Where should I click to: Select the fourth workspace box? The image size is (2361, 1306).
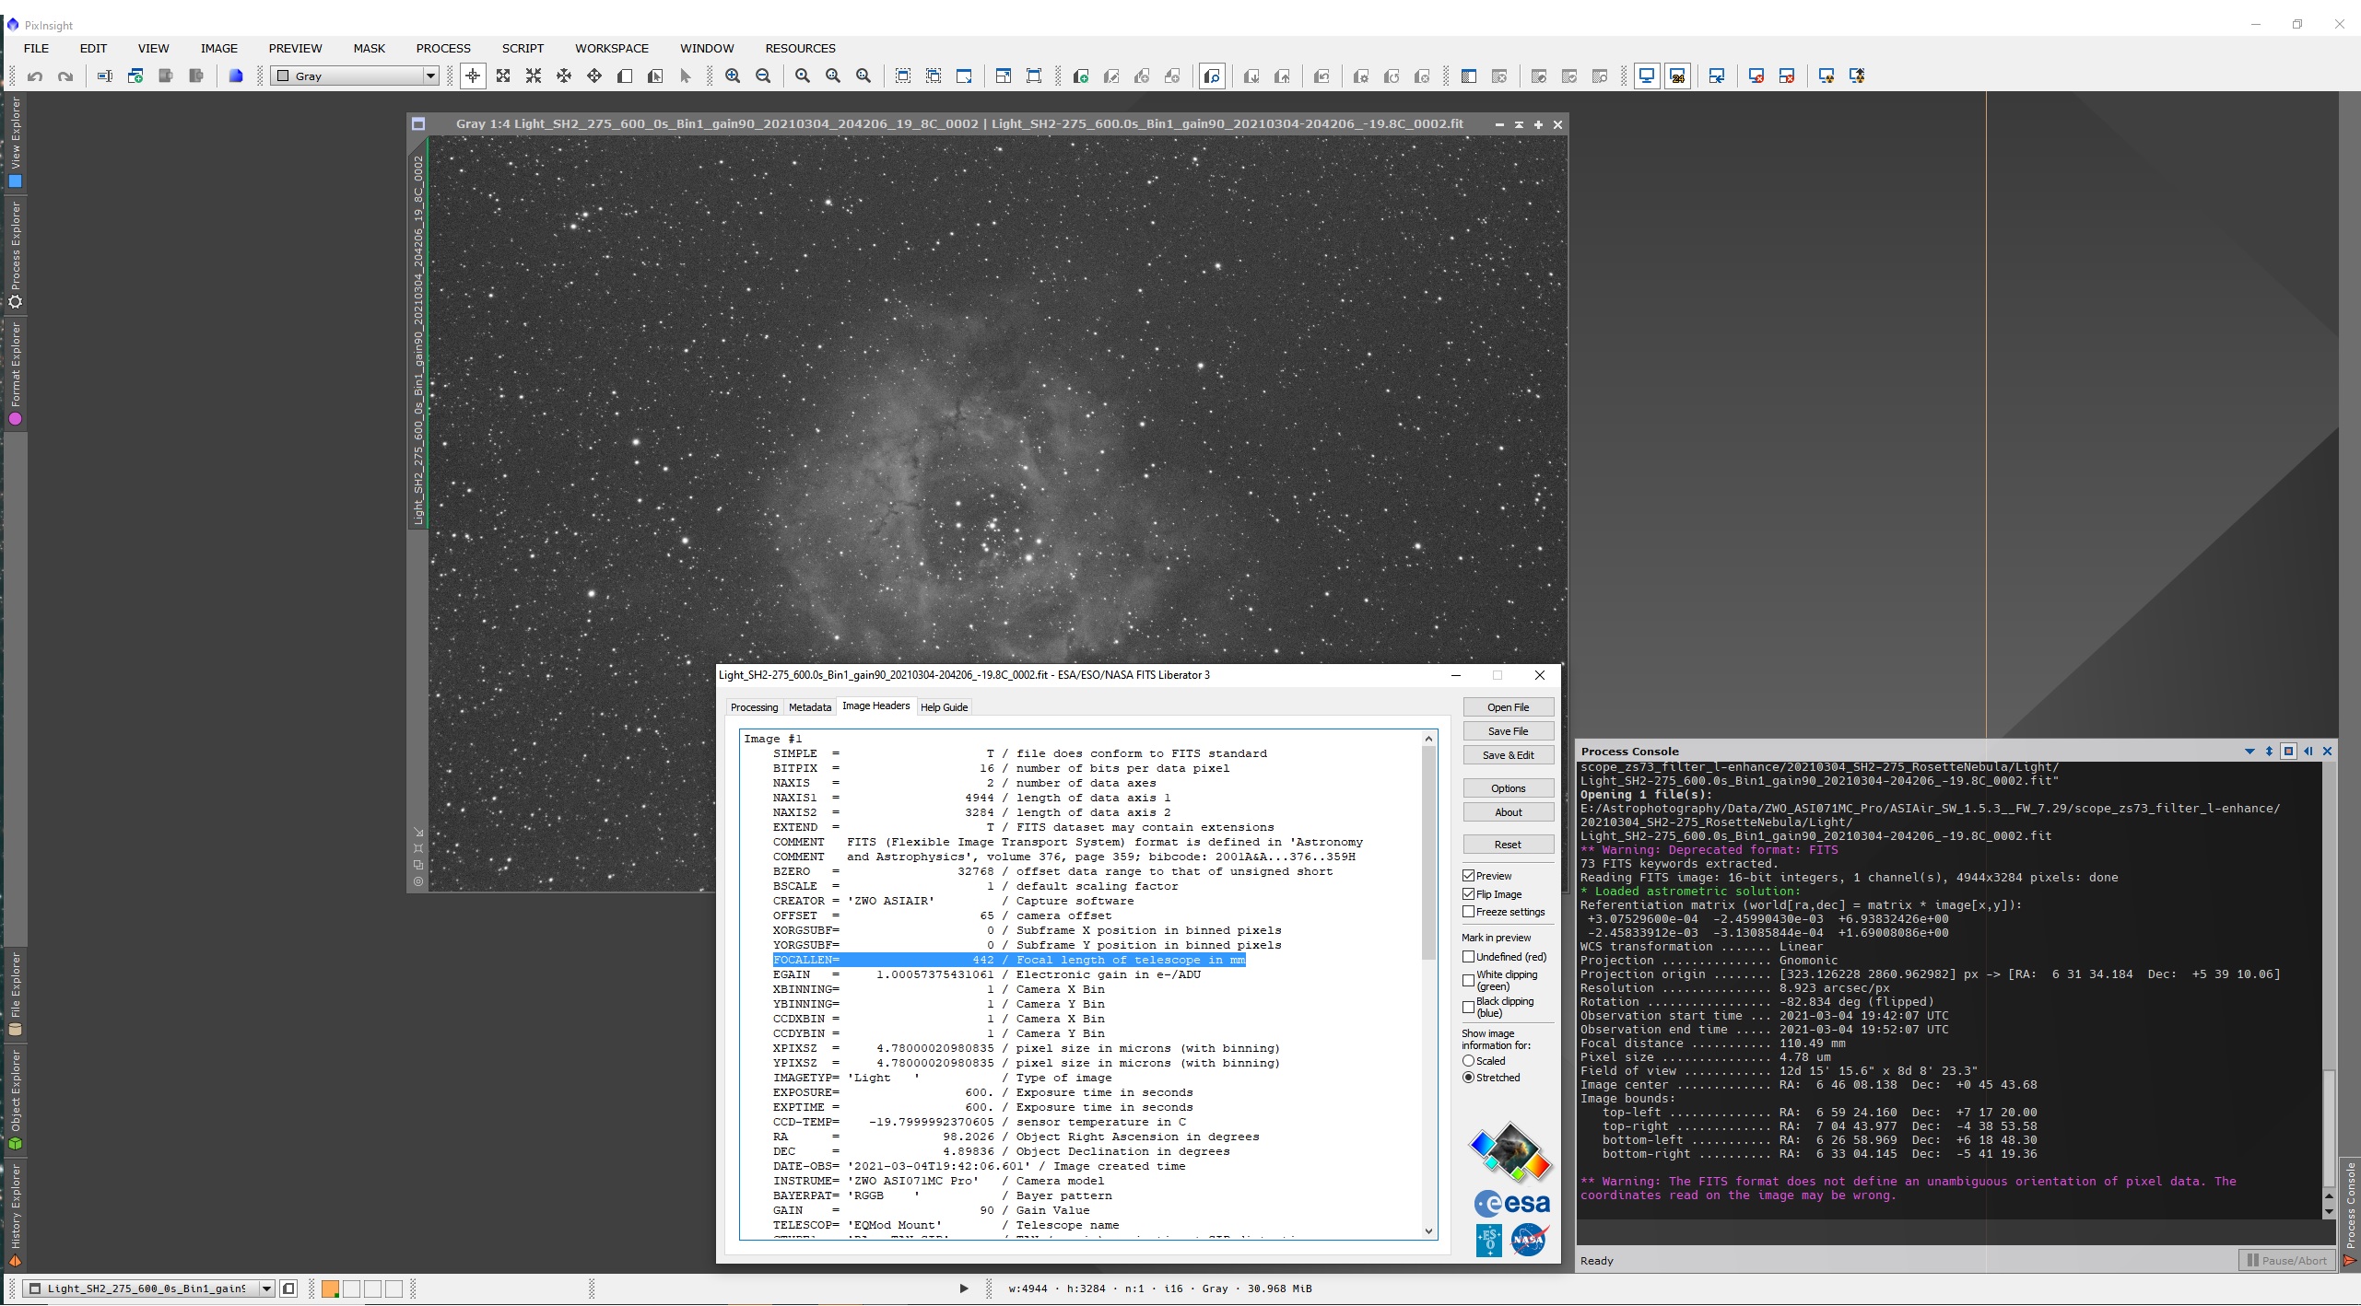393,1289
